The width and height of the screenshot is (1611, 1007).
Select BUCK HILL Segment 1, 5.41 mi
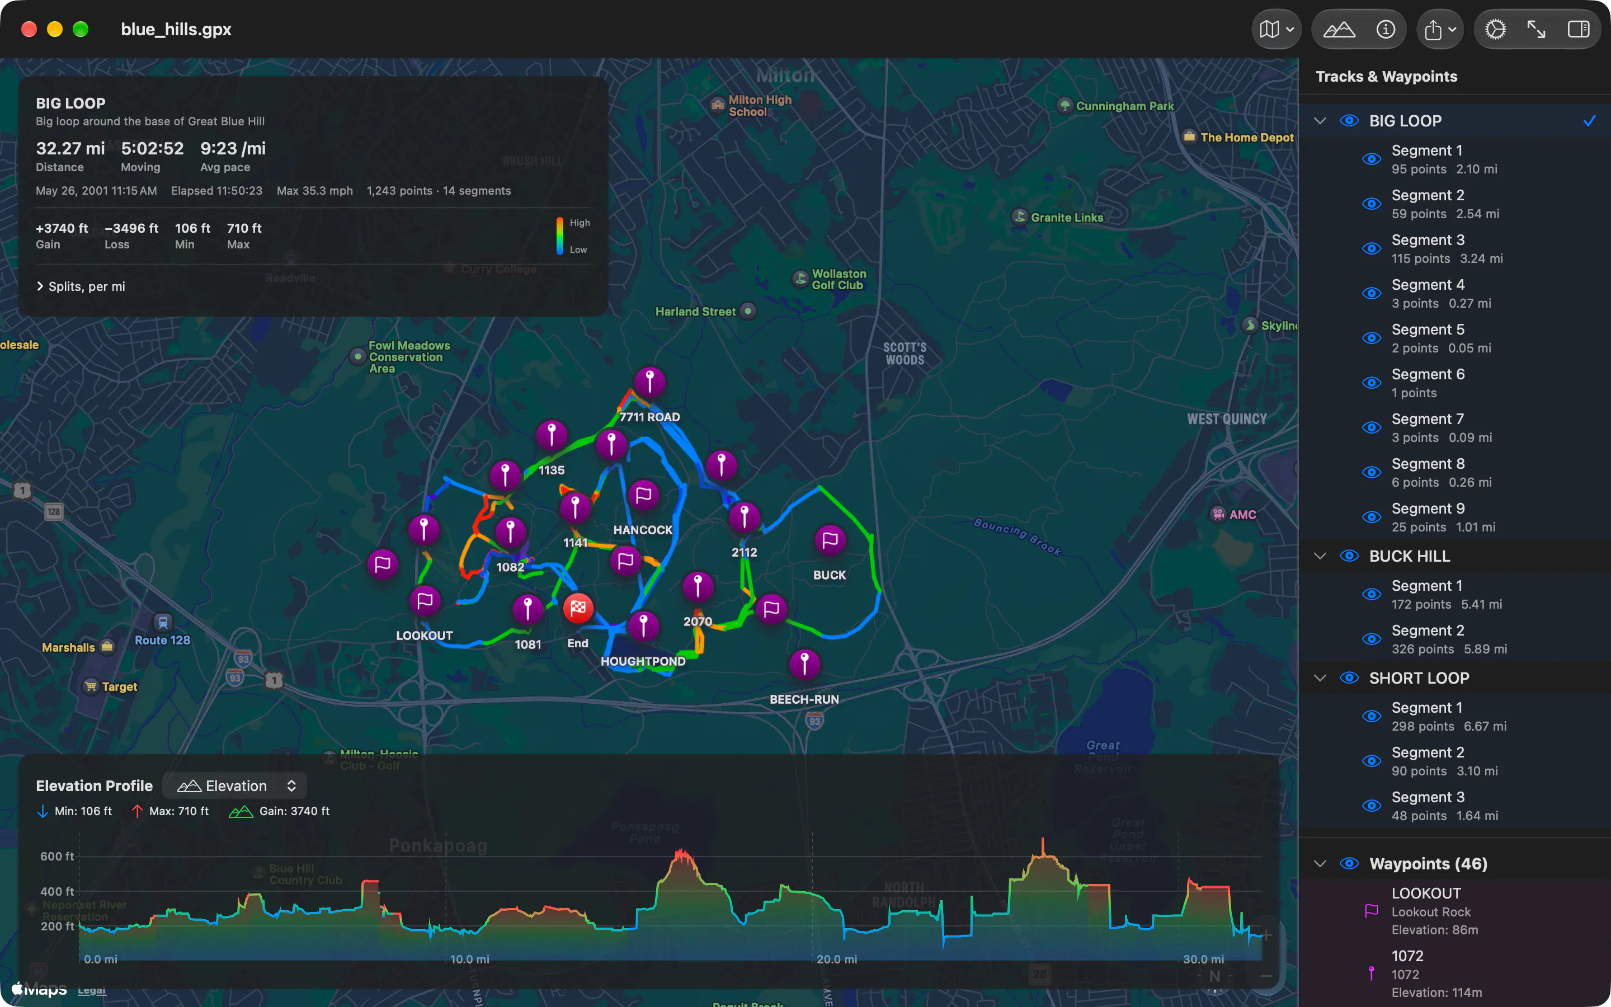1454,594
